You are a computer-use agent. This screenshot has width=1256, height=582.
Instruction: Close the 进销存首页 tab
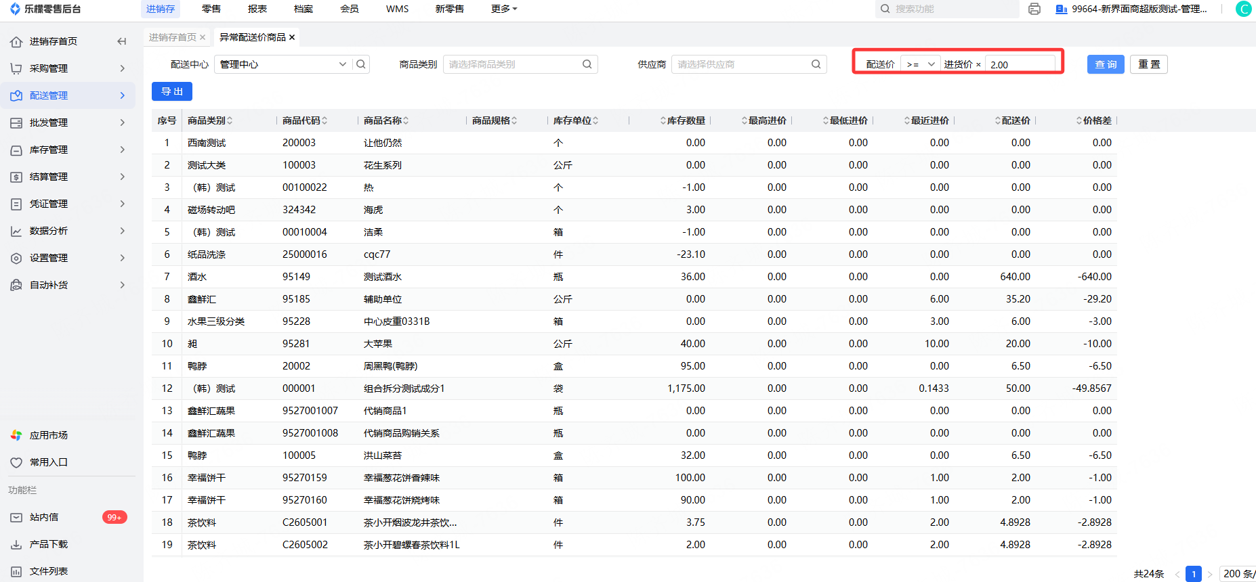203,37
